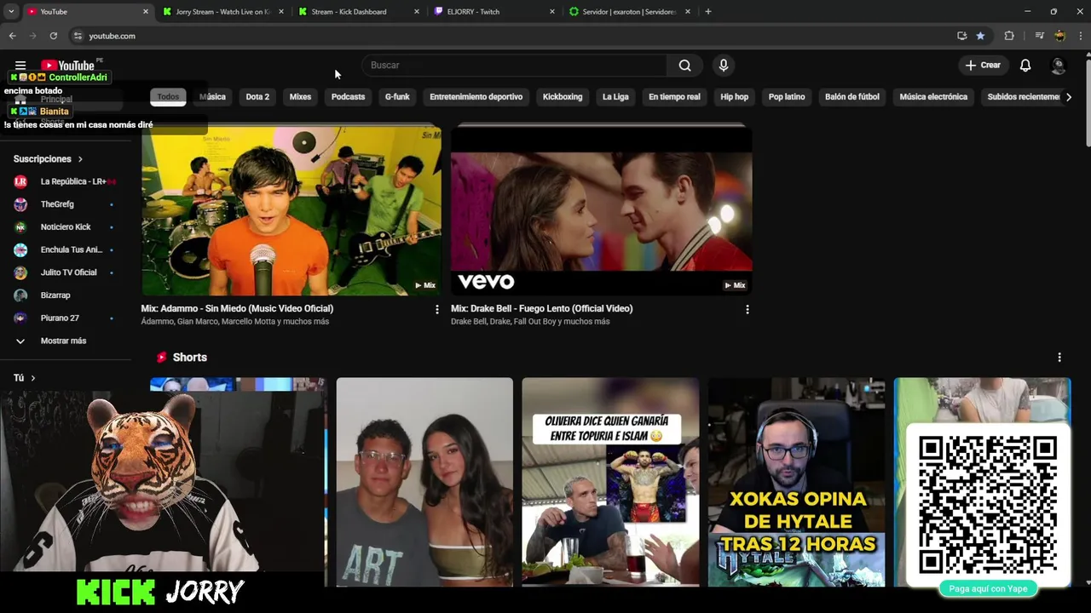Click the search magnifier button
The height and width of the screenshot is (613, 1091).
pos(684,66)
